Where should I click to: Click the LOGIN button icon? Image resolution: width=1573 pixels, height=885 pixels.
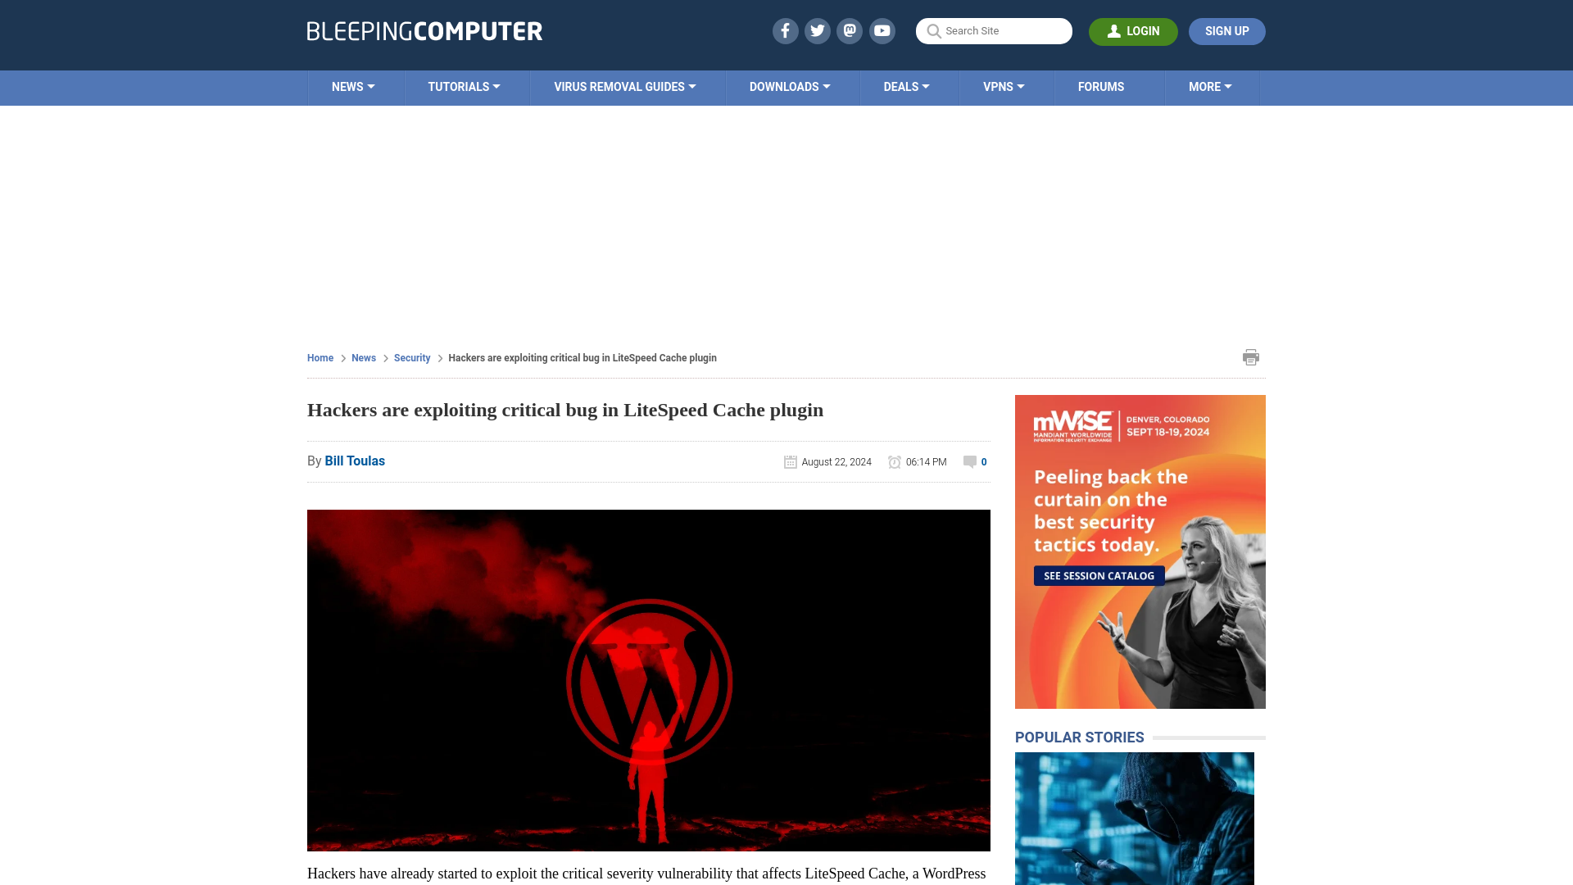[x=1114, y=31]
